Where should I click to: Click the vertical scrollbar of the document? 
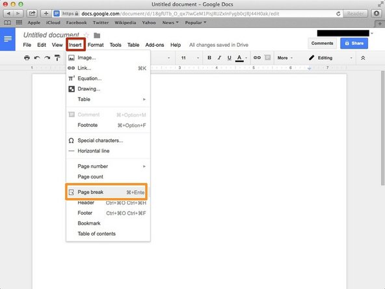(x=382, y=128)
